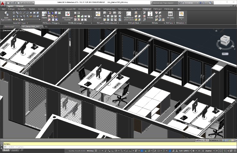Open the Ansicht ribbon tab

[41, 9]
